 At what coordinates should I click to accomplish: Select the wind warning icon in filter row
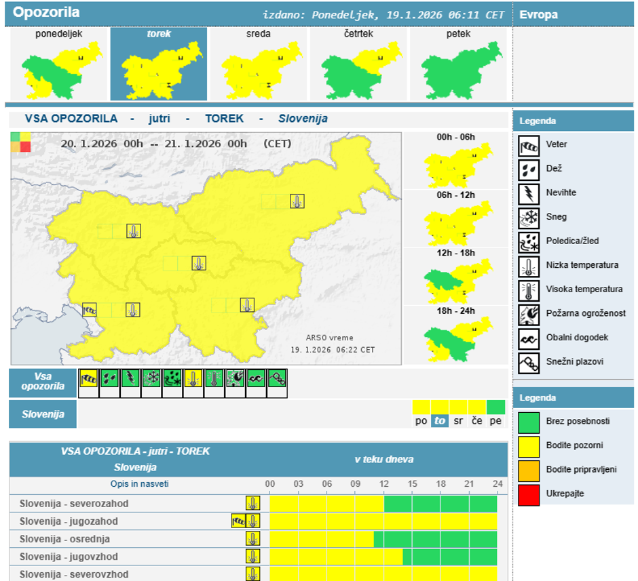click(x=89, y=379)
